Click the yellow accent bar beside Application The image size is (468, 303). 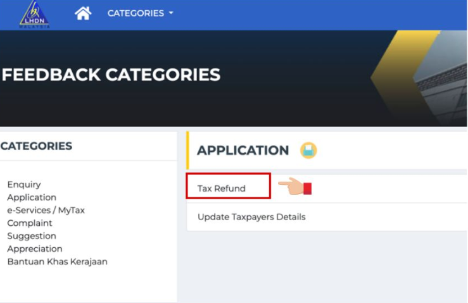pos(187,151)
